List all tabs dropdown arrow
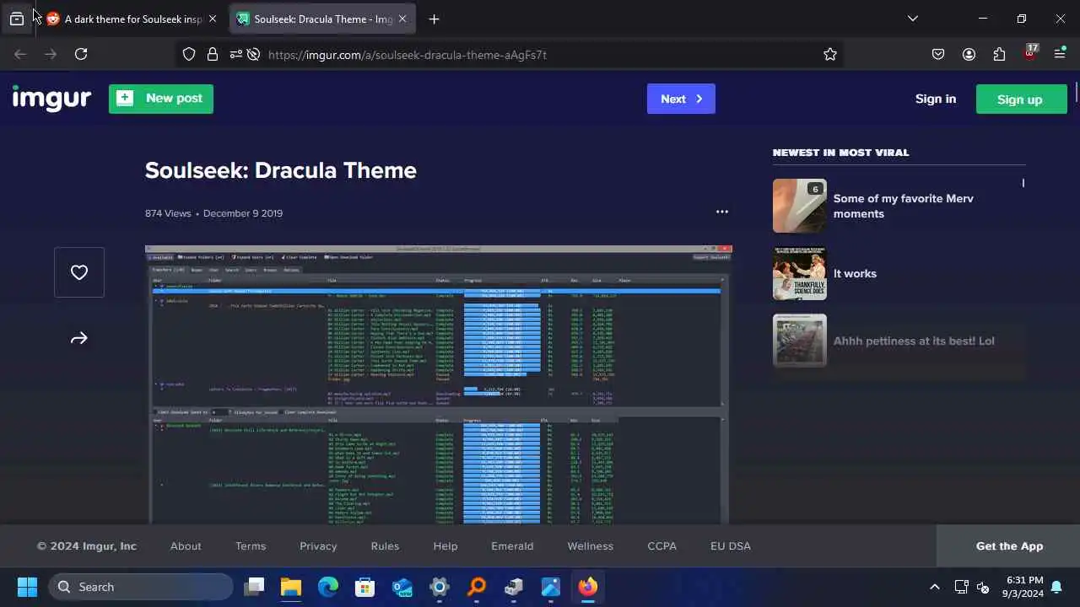Viewport: 1080px width, 607px height. coord(912,19)
